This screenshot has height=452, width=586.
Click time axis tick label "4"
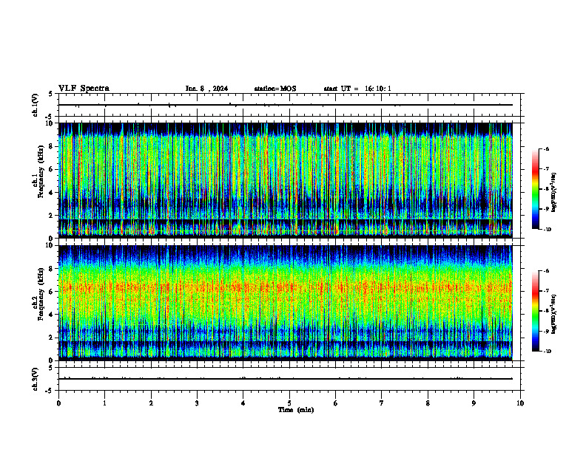point(243,403)
